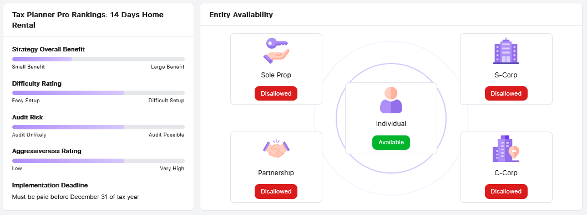Image resolution: width=587 pixels, height=215 pixels.
Task: Click the C-Corp Disallowed badge
Action: [x=506, y=192]
